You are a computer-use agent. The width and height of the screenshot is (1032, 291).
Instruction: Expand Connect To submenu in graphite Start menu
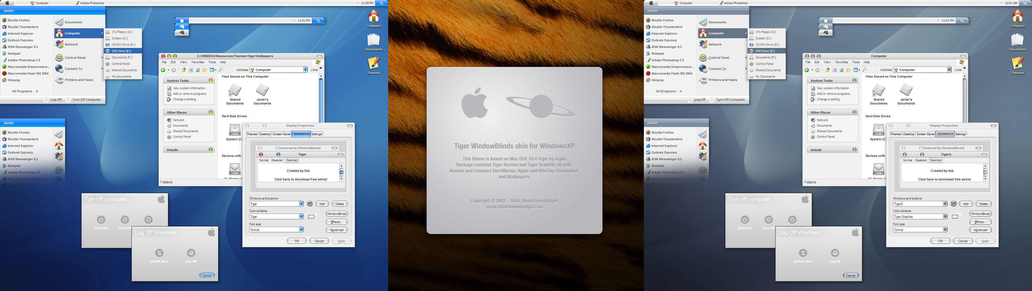[722, 69]
